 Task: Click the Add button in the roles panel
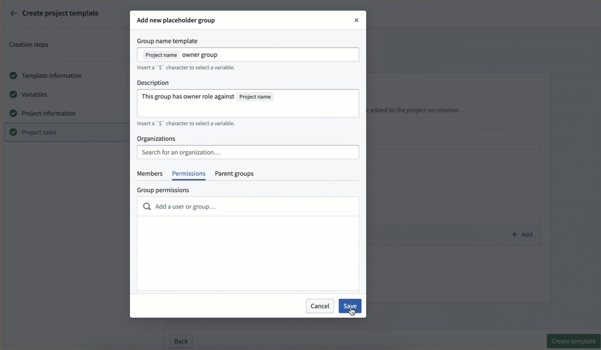(522, 234)
